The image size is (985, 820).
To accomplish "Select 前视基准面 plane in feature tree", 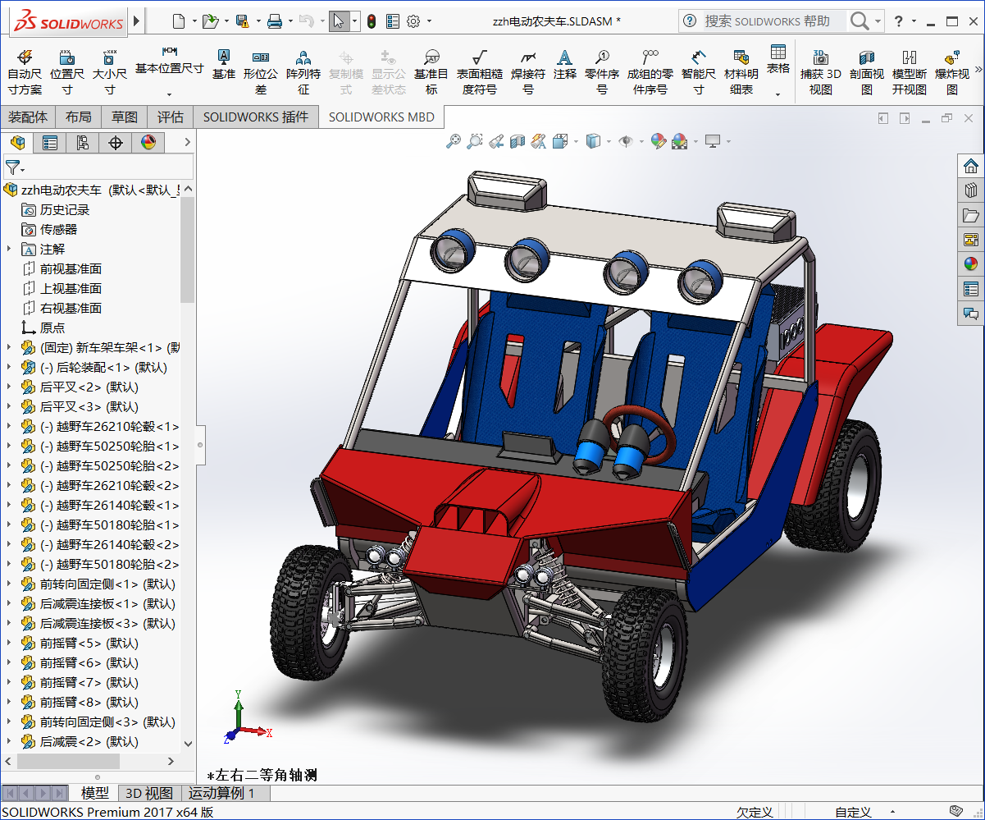I will [x=71, y=268].
